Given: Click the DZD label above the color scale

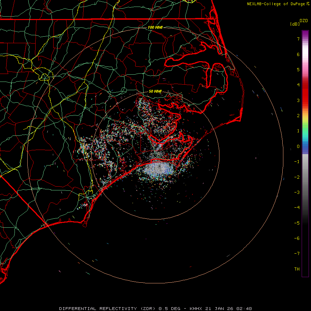Looking at the screenshot, I should pos(304,21).
